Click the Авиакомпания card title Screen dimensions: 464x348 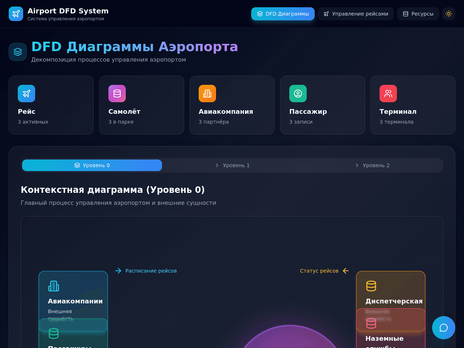tap(226, 112)
